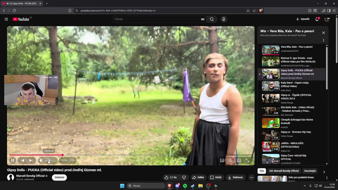Play Vera Bila, Kale - Pas o panori

pyautogui.click(x=292, y=50)
